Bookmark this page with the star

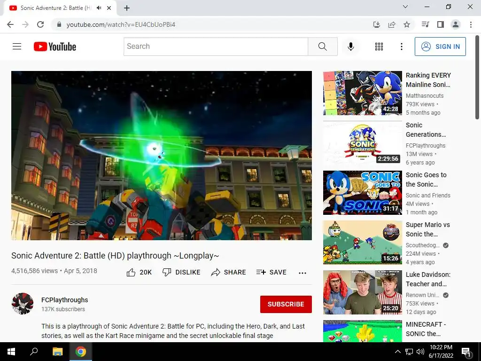point(407,24)
